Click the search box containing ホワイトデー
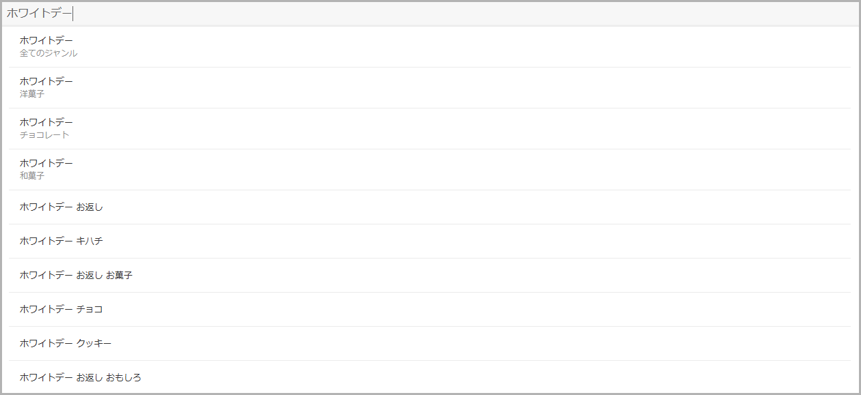This screenshot has width=861, height=395. (x=430, y=14)
